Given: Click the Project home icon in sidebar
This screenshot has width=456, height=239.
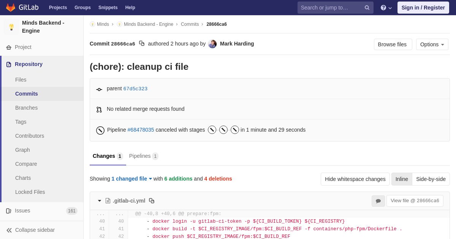Looking at the screenshot, I should pos(9,47).
